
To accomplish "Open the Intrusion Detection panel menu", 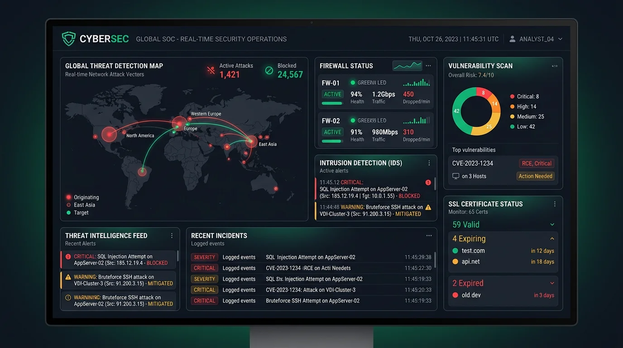I will tap(429, 163).
